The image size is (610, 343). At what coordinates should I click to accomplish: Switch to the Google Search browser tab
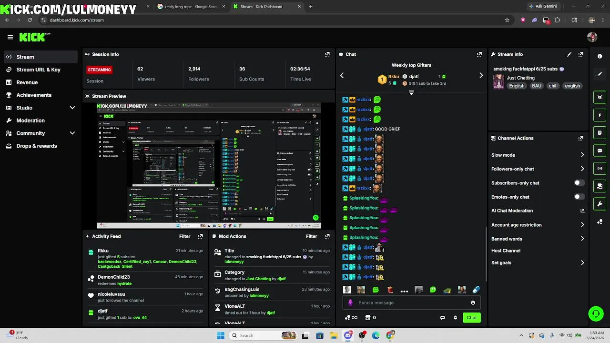[x=191, y=7]
